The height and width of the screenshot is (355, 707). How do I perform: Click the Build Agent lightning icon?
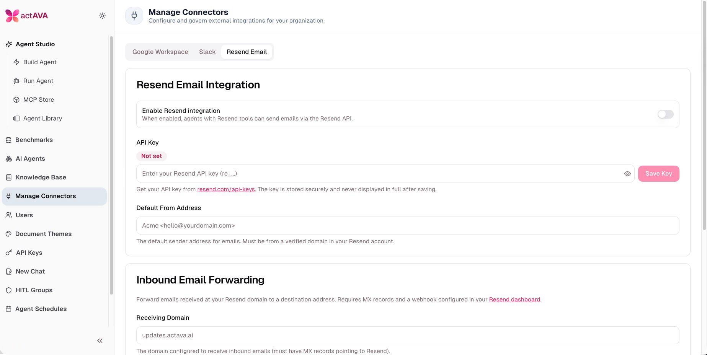point(16,62)
